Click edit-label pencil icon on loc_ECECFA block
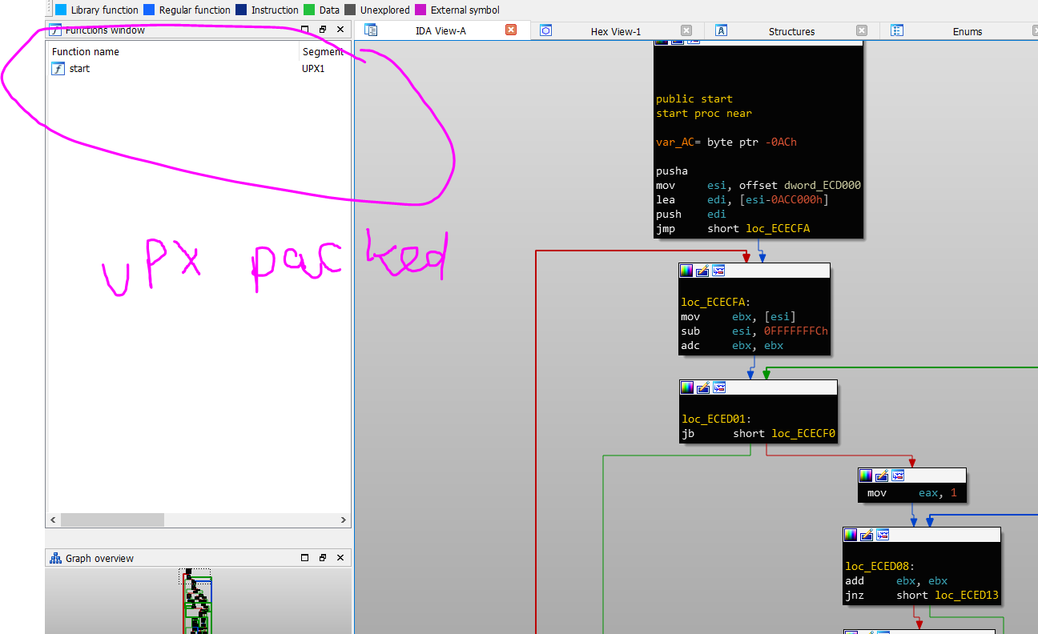1038x634 pixels. (x=702, y=271)
